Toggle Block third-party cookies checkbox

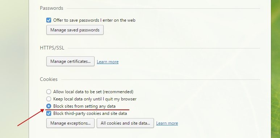pyautogui.click(x=49, y=113)
